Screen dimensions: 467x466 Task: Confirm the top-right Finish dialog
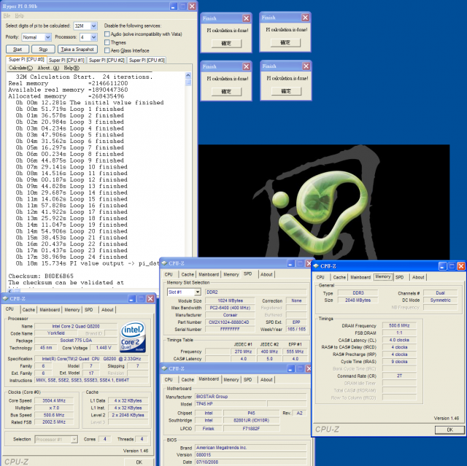click(x=285, y=42)
